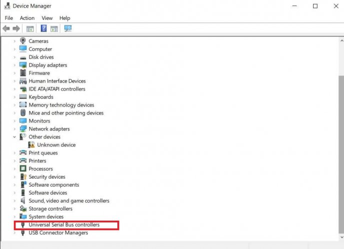Expand the Cameras category

(x=14, y=41)
